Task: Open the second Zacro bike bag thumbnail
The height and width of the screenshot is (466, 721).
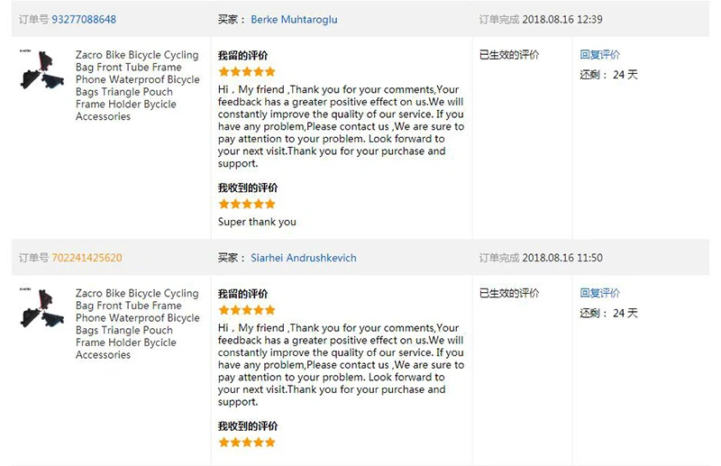Action: click(x=41, y=307)
